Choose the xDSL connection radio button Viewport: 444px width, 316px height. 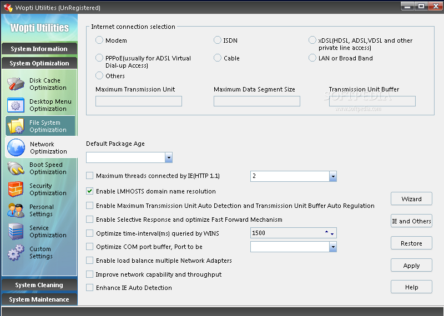point(312,40)
